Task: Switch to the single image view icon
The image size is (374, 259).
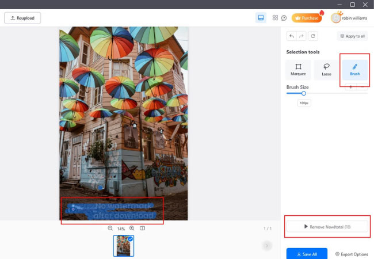Action: [261, 18]
